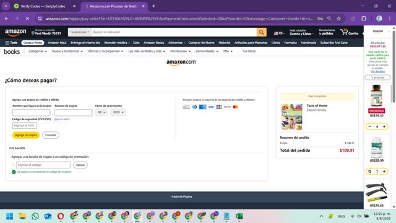Click the delivery location Fort Worth 76131
The height and width of the screenshot is (223, 396).
point(46,32)
